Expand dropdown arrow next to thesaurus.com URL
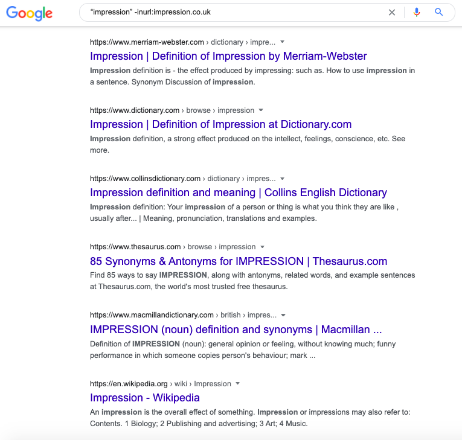 (262, 247)
